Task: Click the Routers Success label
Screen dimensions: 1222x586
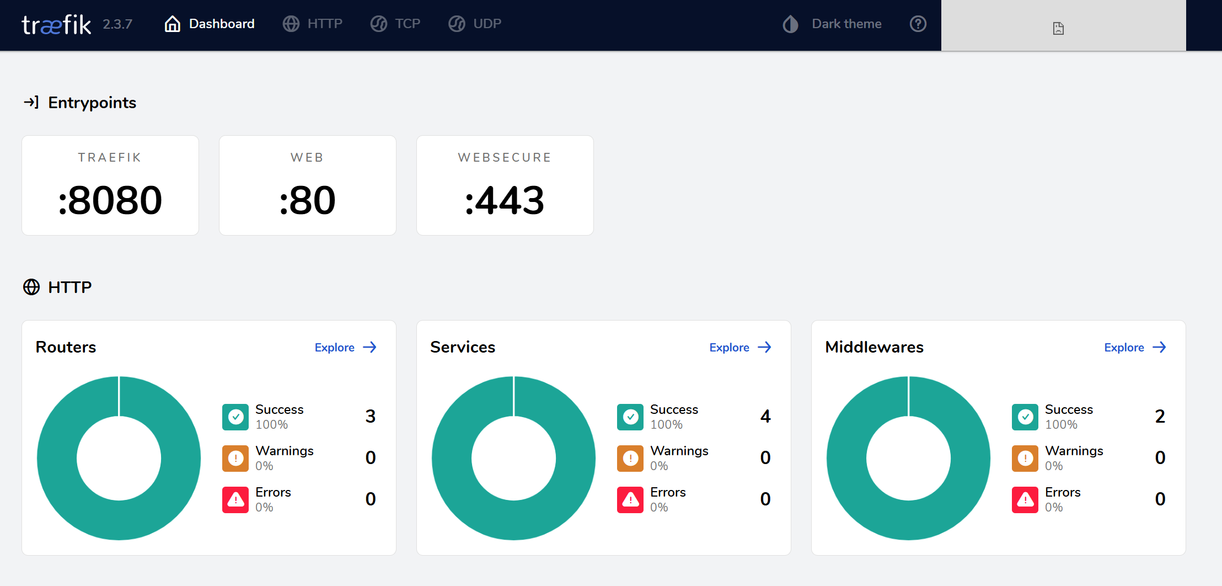Action: (280, 409)
